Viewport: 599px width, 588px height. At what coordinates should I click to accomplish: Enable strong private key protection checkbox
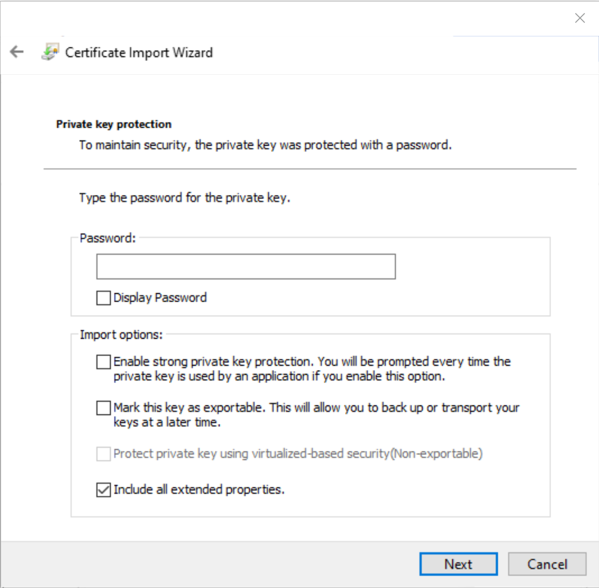pos(103,362)
